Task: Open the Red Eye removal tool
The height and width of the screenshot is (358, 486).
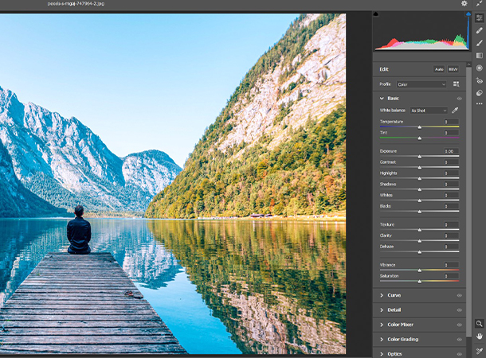Action: click(480, 80)
